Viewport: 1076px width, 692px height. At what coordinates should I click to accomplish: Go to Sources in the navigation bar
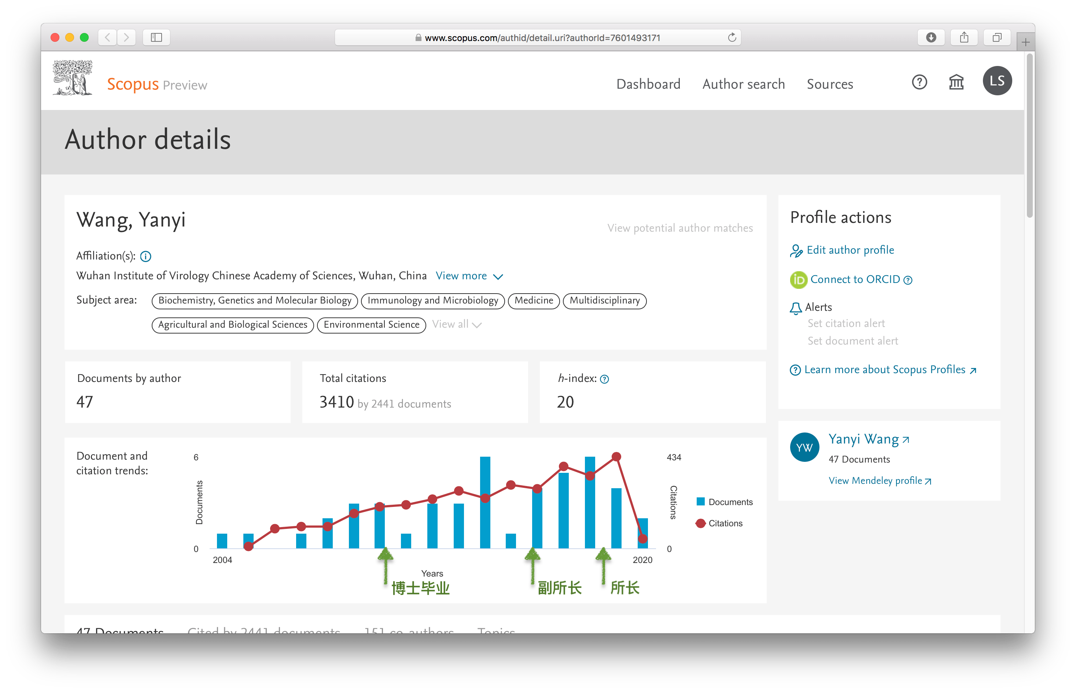pos(830,84)
